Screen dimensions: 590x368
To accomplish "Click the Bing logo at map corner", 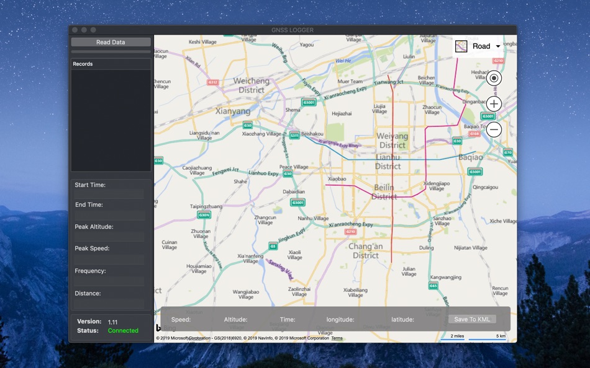I will pos(159,328).
